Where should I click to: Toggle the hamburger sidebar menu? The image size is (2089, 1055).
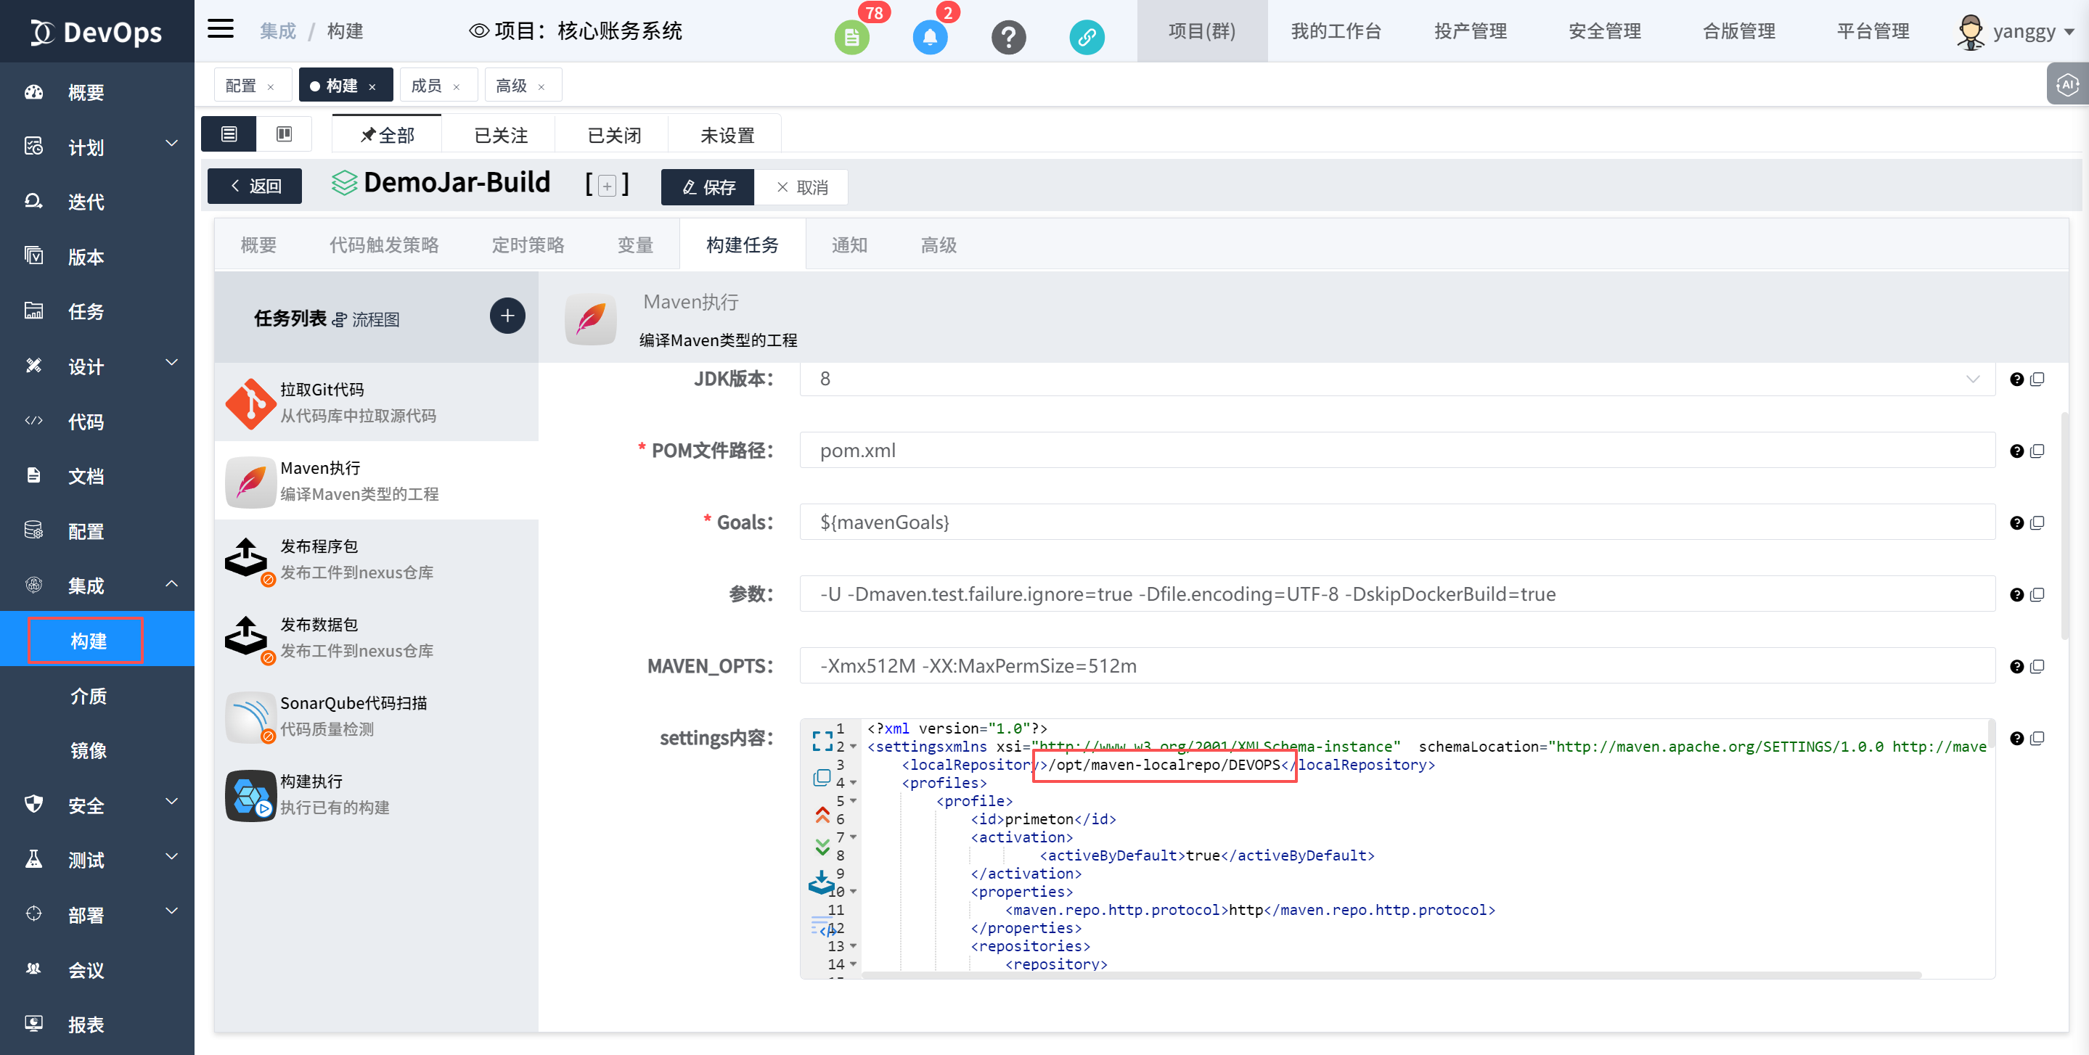[x=220, y=30]
